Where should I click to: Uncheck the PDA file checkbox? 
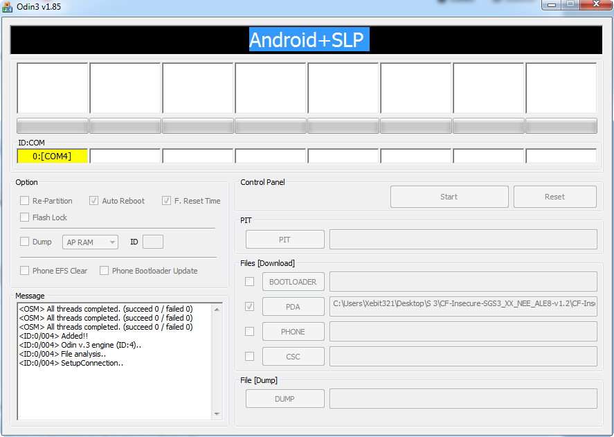[x=249, y=307]
